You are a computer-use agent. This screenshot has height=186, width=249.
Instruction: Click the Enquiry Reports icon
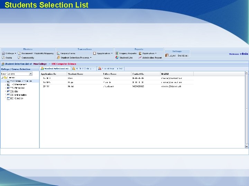[x=117, y=53]
